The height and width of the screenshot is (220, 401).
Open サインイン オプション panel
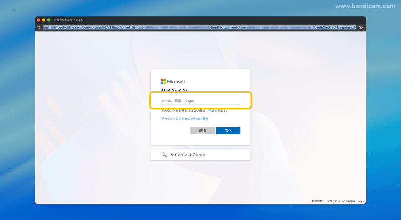200,155
